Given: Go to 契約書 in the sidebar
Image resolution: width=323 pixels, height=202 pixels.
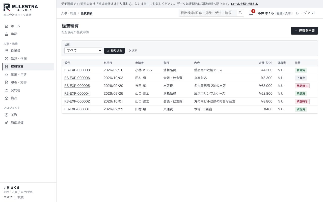Looking at the screenshot, I should (x=28, y=90).
